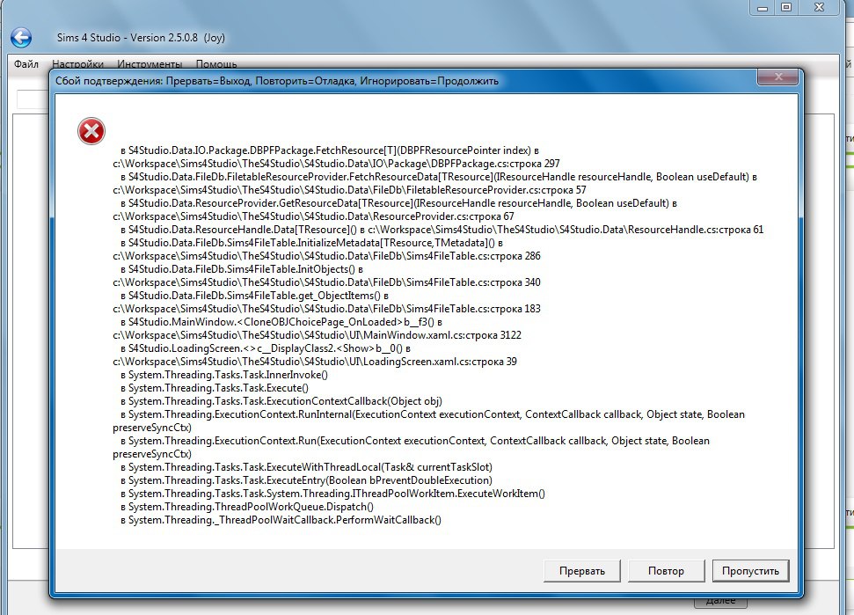Image resolution: width=854 pixels, height=615 pixels.
Task: Click the Task.ExecuteEntry stack line
Action: pyautogui.click(x=306, y=480)
